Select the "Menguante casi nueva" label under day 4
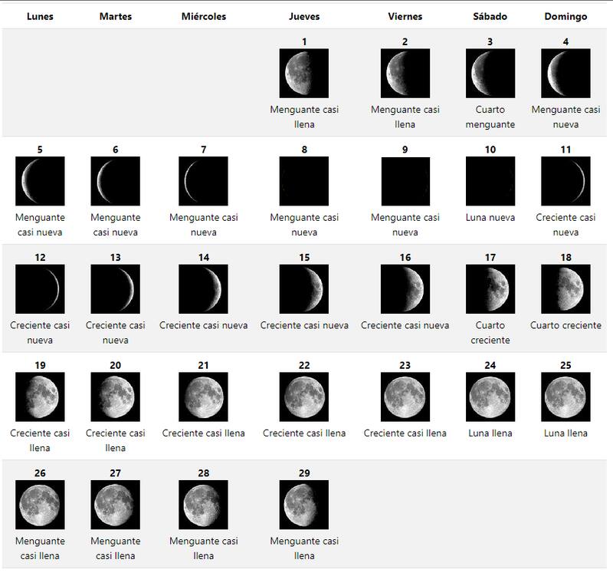This screenshot has width=613, height=576. pyautogui.click(x=565, y=117)
